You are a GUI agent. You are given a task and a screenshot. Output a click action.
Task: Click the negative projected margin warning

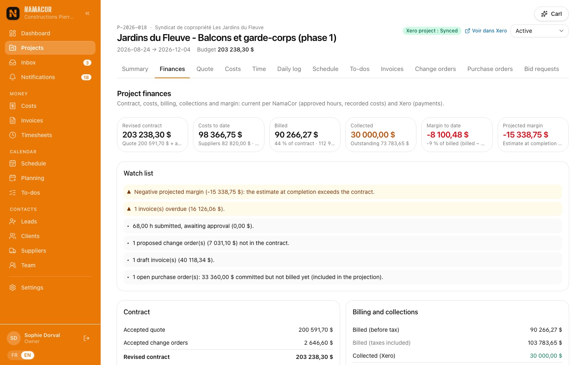tap(343, 192)
